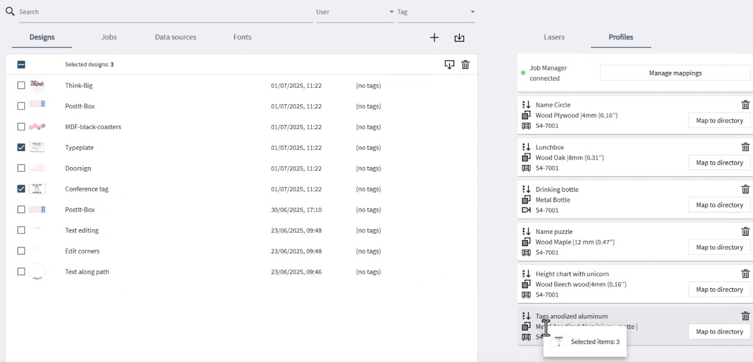Map Name puzzle profile to directory
Screen dimensions: 753x362
pyautogui.click(x=719, y=247)
